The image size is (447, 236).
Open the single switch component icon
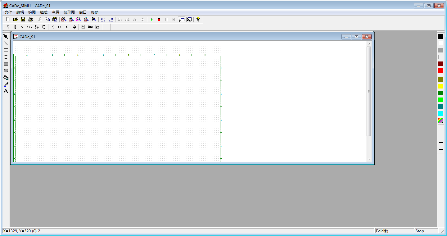22,27
